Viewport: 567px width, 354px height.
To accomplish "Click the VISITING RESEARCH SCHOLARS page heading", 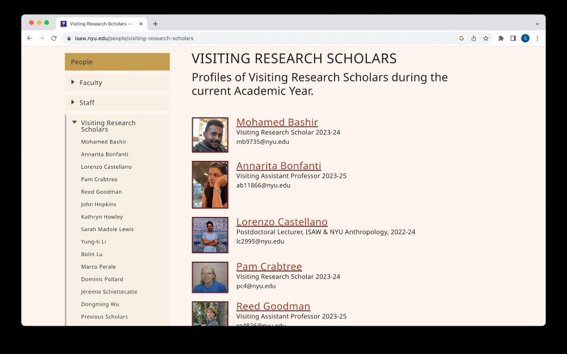I will (x=294, y=58).
